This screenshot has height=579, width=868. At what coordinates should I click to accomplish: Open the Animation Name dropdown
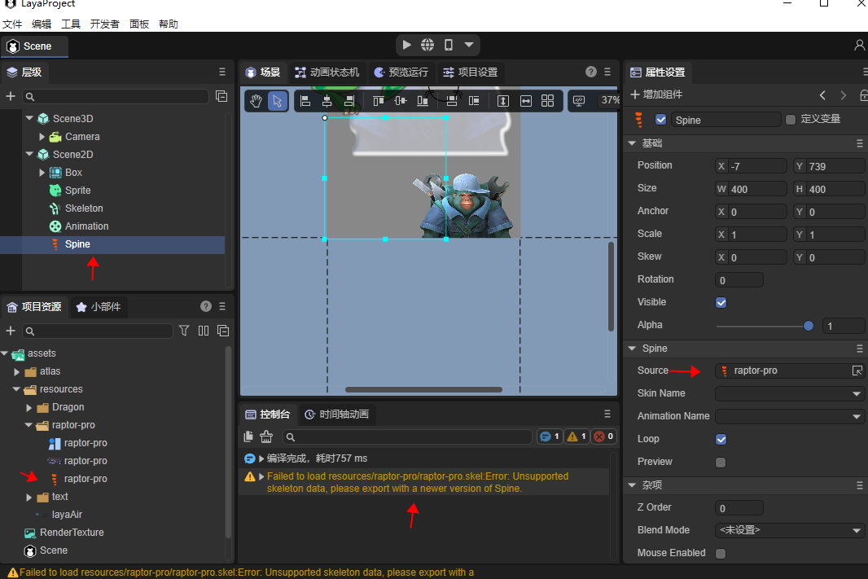789,416
